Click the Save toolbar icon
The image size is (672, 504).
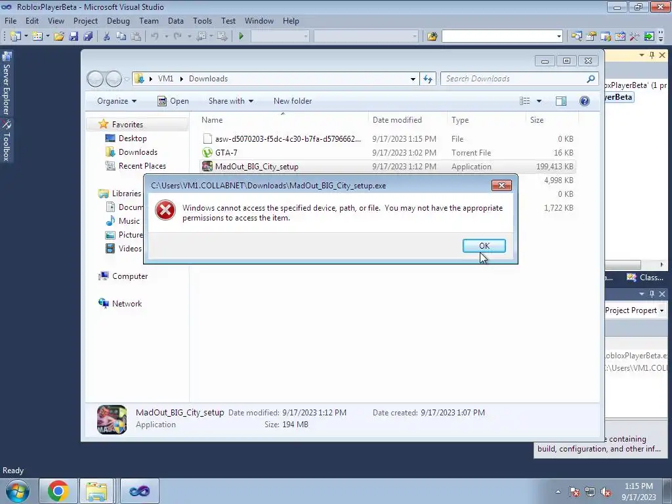[73, 37]
